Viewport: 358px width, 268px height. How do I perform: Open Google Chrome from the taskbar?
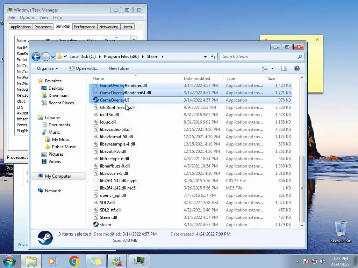(x=74, y=261)
